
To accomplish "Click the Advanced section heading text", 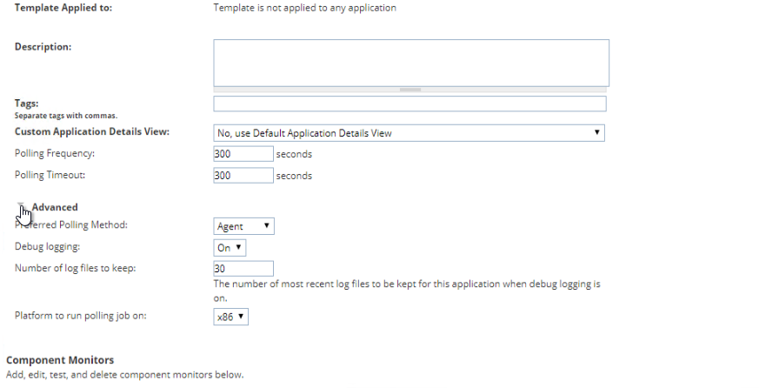I will pyautogui.click(x=55, y=207).
